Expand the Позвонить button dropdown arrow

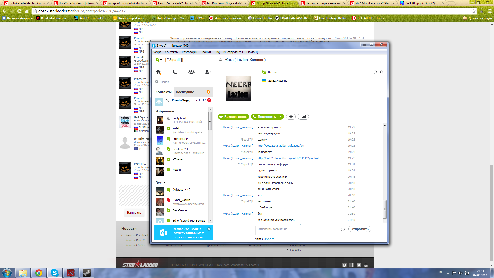pos(280,117)
